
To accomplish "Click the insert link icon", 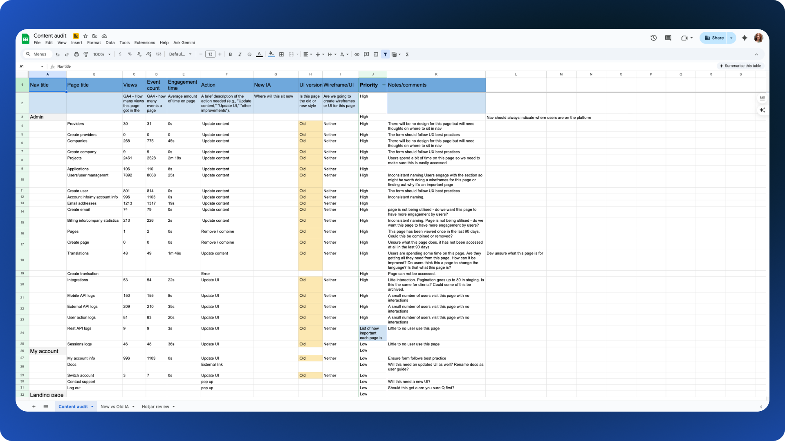I will pos(357,54).
